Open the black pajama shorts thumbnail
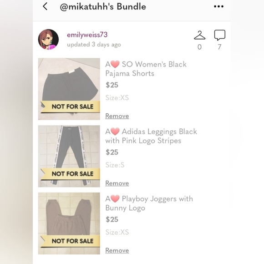Image resolution: width=264 pixels, height=264 pixels. (x=69, y=89)
